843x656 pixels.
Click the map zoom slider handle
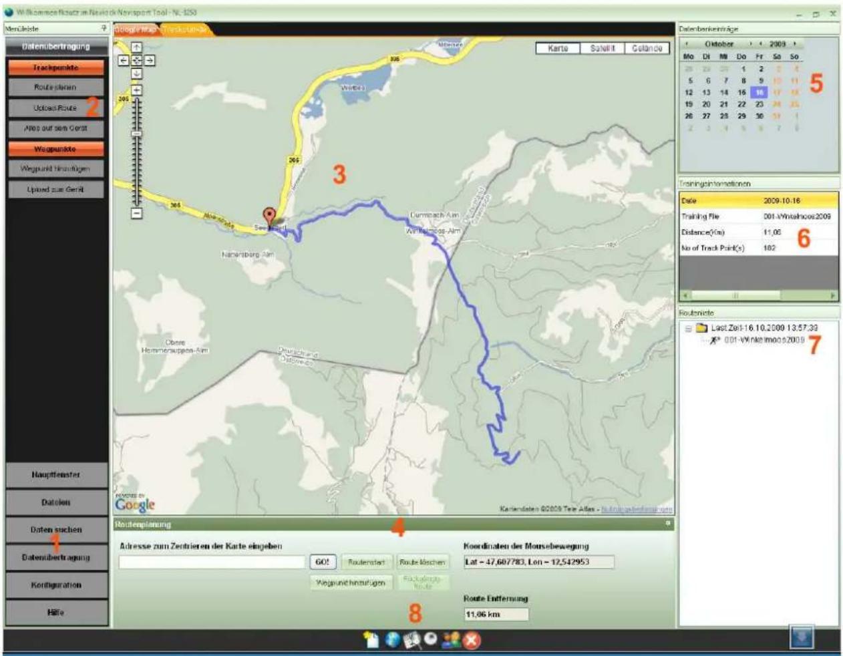tap(136, 134)
